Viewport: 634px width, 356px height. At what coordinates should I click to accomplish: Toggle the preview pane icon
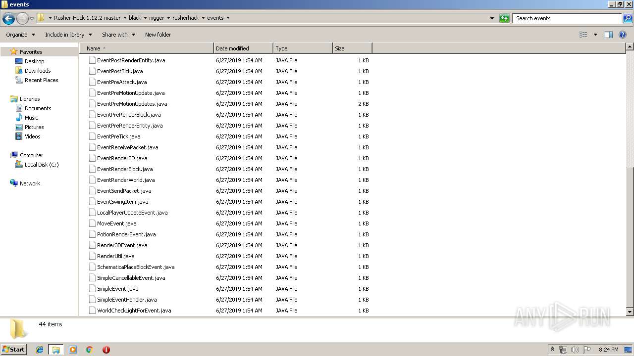pos(609,35)
